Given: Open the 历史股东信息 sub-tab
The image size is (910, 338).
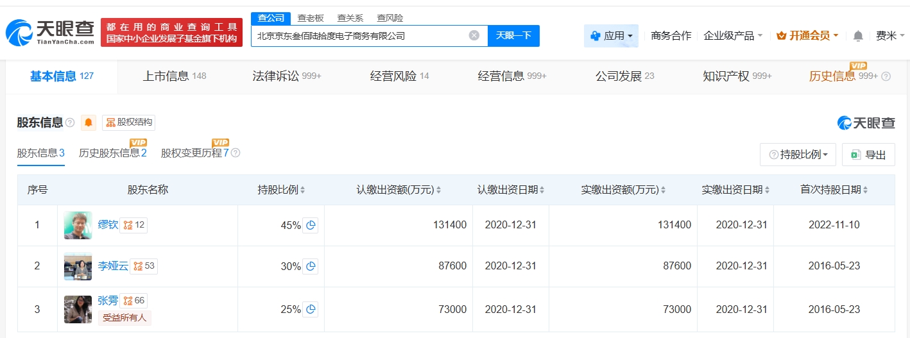Looking at the screenshot, I should (x=112, y=153).
